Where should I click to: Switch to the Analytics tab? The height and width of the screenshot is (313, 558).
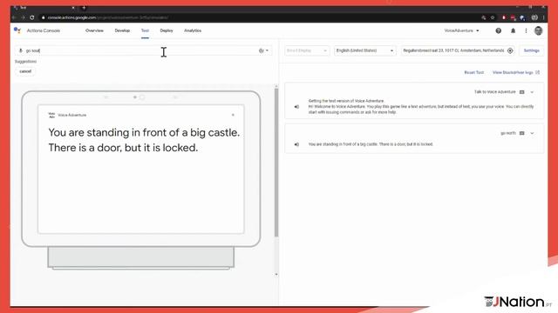coord(193,31)
